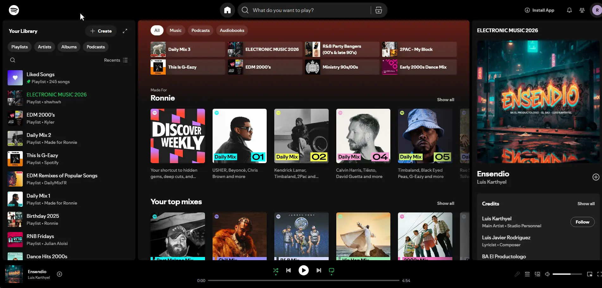
Task: Seek on the track progress bar
Action: [x=304, y=280]
